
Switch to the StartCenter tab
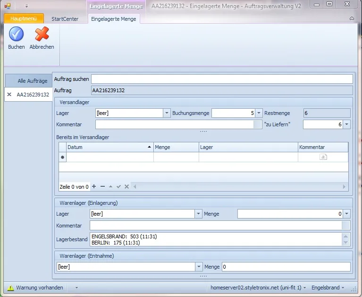[x=65, y=19]
